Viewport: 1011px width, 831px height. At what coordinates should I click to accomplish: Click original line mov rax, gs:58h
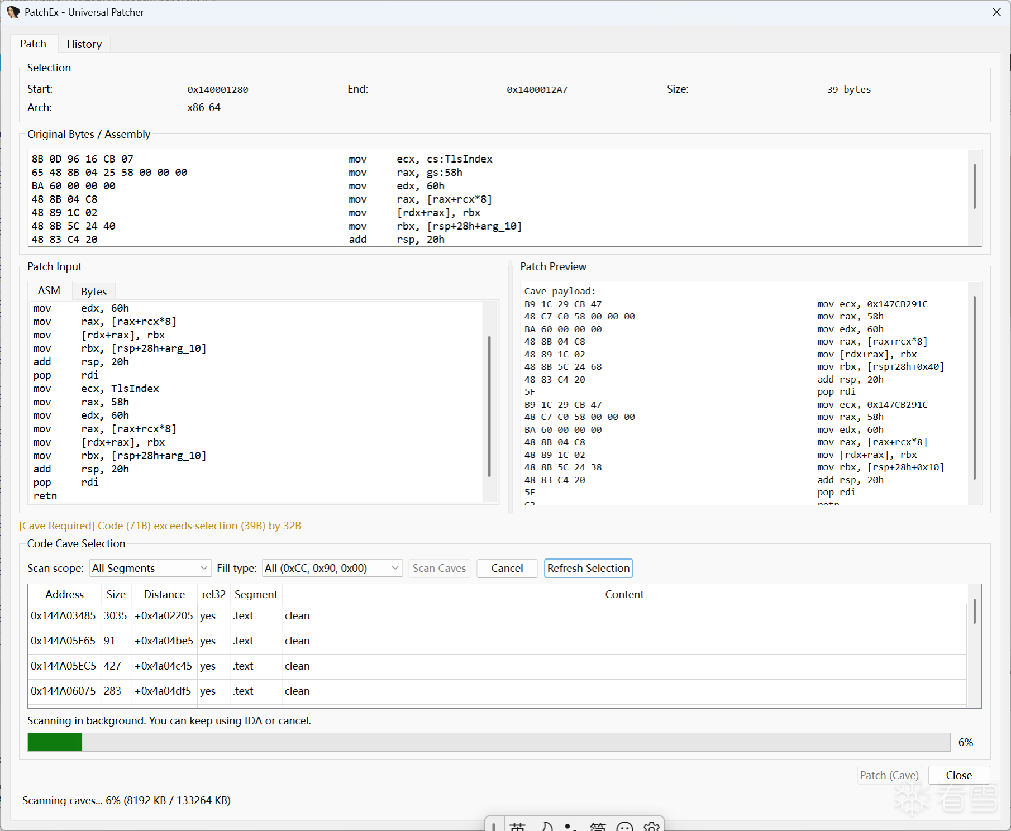[x=406, y=173]
